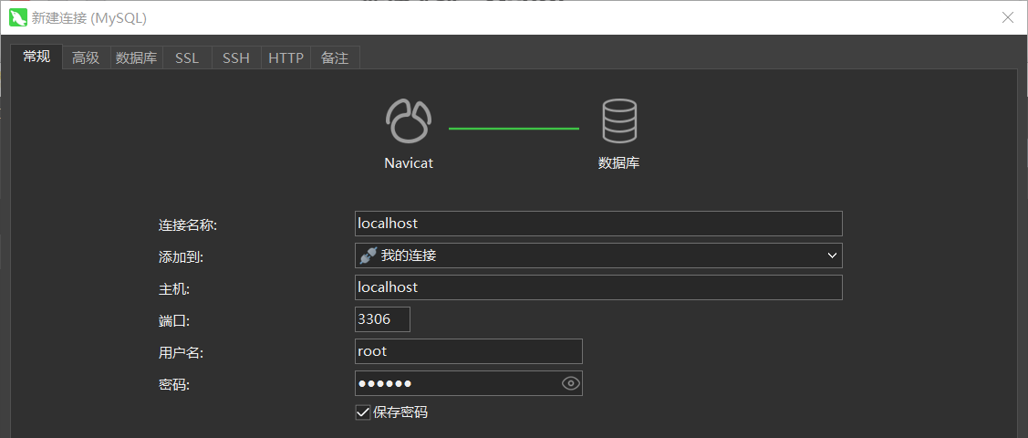Screen dimensions: 1028x438
Task: Click the 添加到: label
Action: coord(181,257)
